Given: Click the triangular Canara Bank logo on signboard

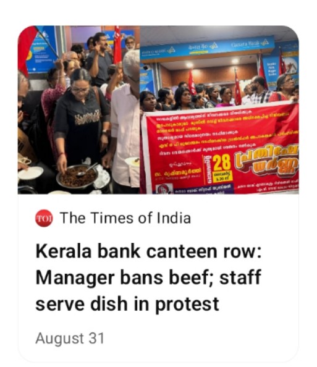Looking at the screenshot, I should (264, 43).
